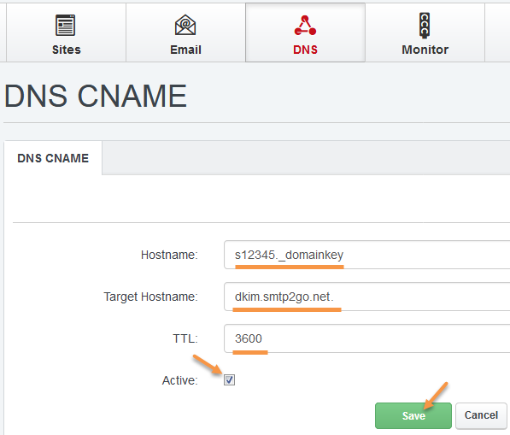Click the Email envelope icon

tap(185, 25)
